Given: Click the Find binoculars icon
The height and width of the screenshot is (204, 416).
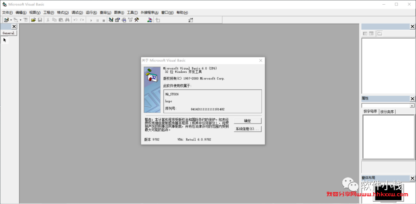Looking at the screenshot, I should [67, 20].
